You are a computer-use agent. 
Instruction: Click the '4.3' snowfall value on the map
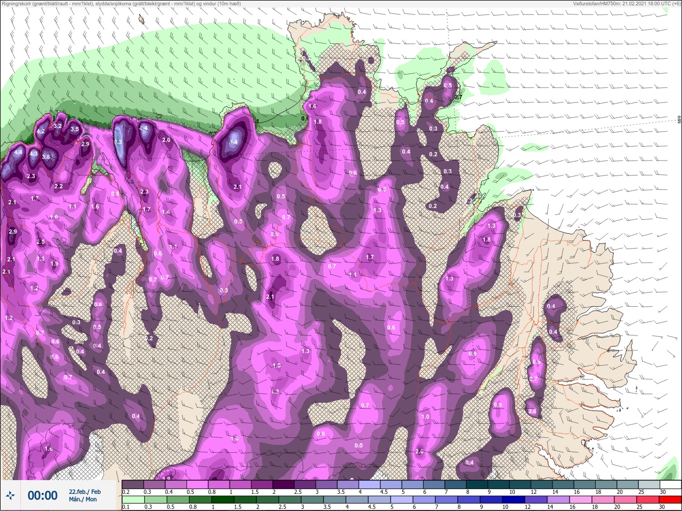tap(34, 154)
